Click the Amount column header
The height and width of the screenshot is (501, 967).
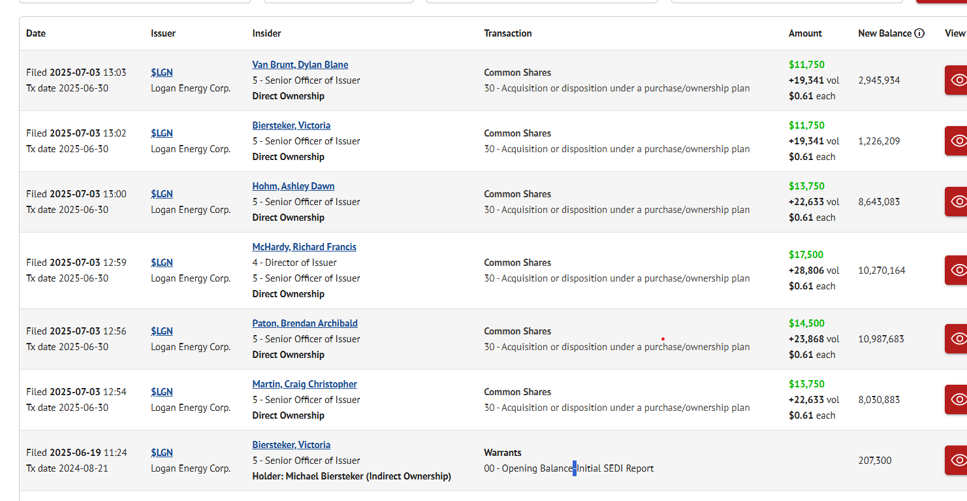click(805, 33)
